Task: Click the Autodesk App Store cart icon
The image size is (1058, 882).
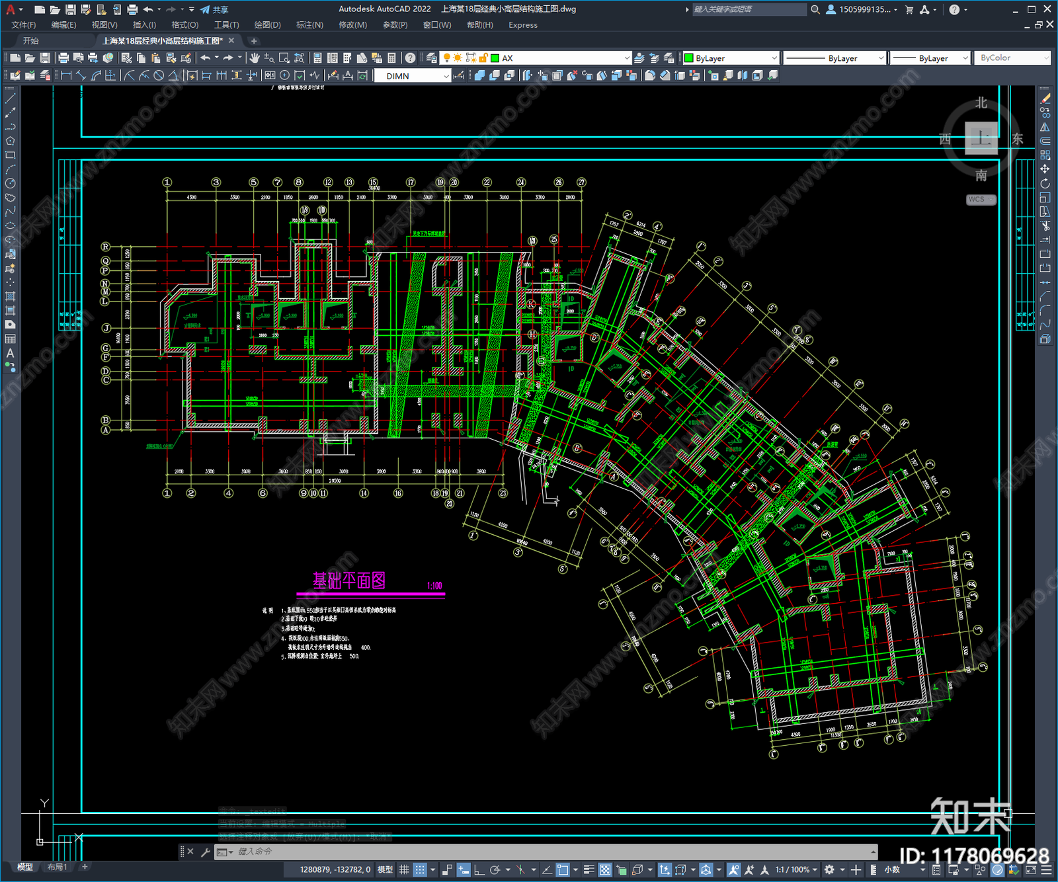Action: (x=909, y=9)
